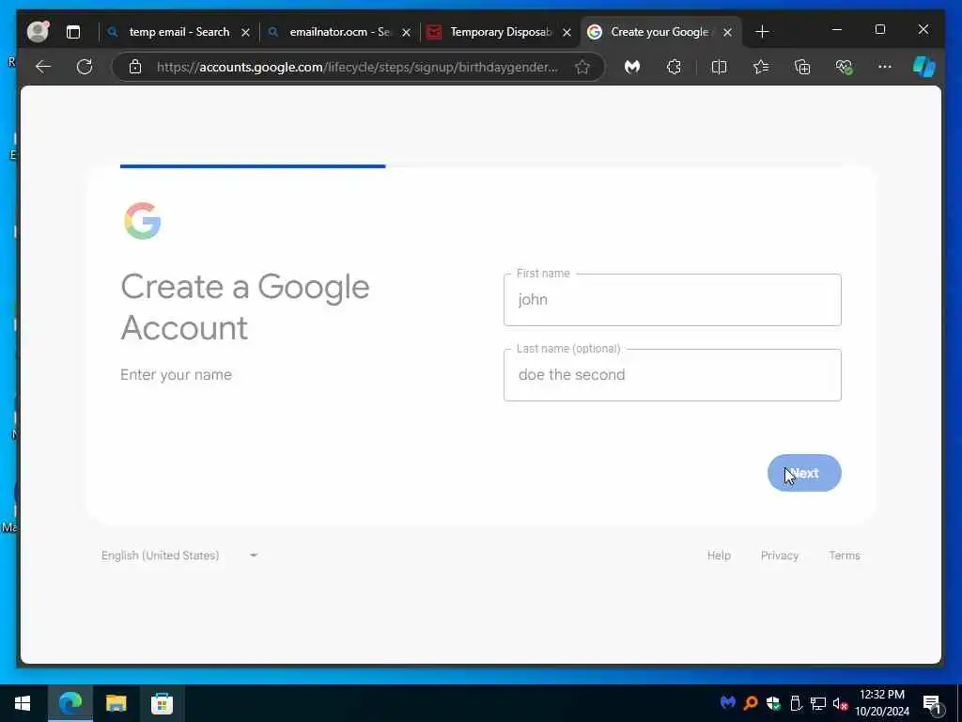
Task: Open the Windows Start menu
Action: [23, 703]
